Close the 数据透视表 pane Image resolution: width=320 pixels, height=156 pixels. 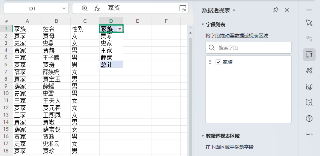click(x=287, y=10)
